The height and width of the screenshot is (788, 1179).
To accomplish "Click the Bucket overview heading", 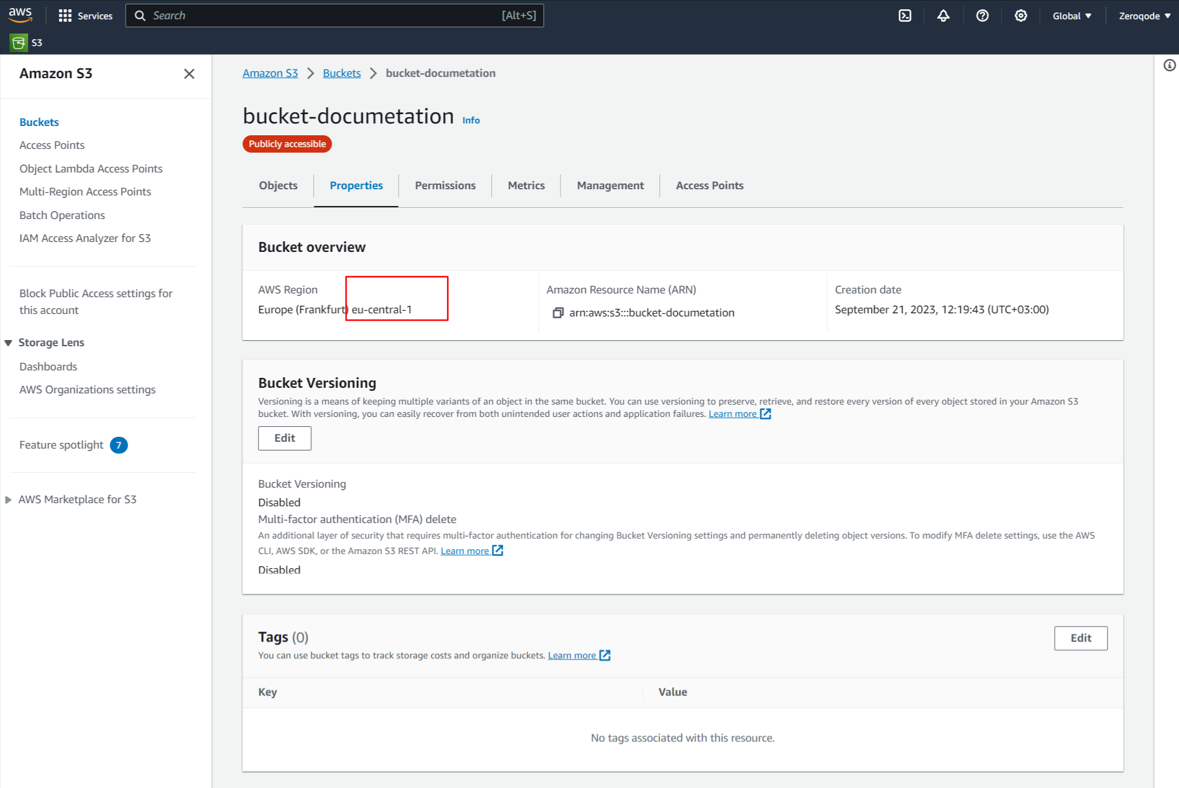I will [x=312, y=247].
